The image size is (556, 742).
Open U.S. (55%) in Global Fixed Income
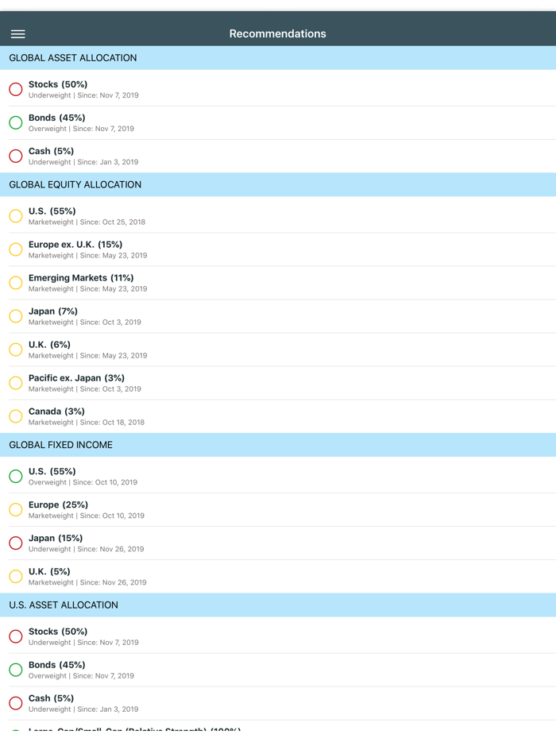click(x=278, y=476)
